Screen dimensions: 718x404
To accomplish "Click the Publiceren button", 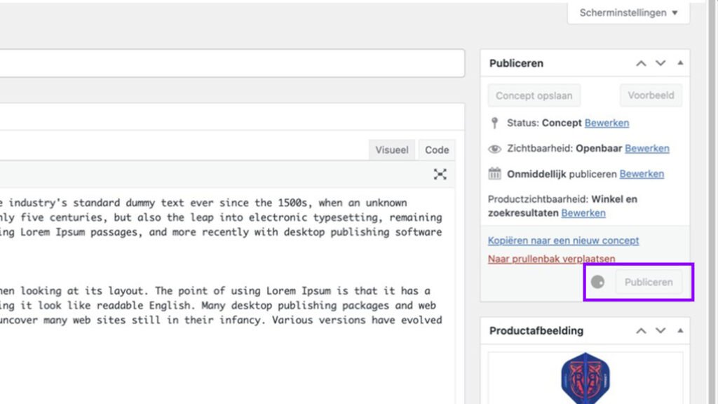I will coord(649,281).
